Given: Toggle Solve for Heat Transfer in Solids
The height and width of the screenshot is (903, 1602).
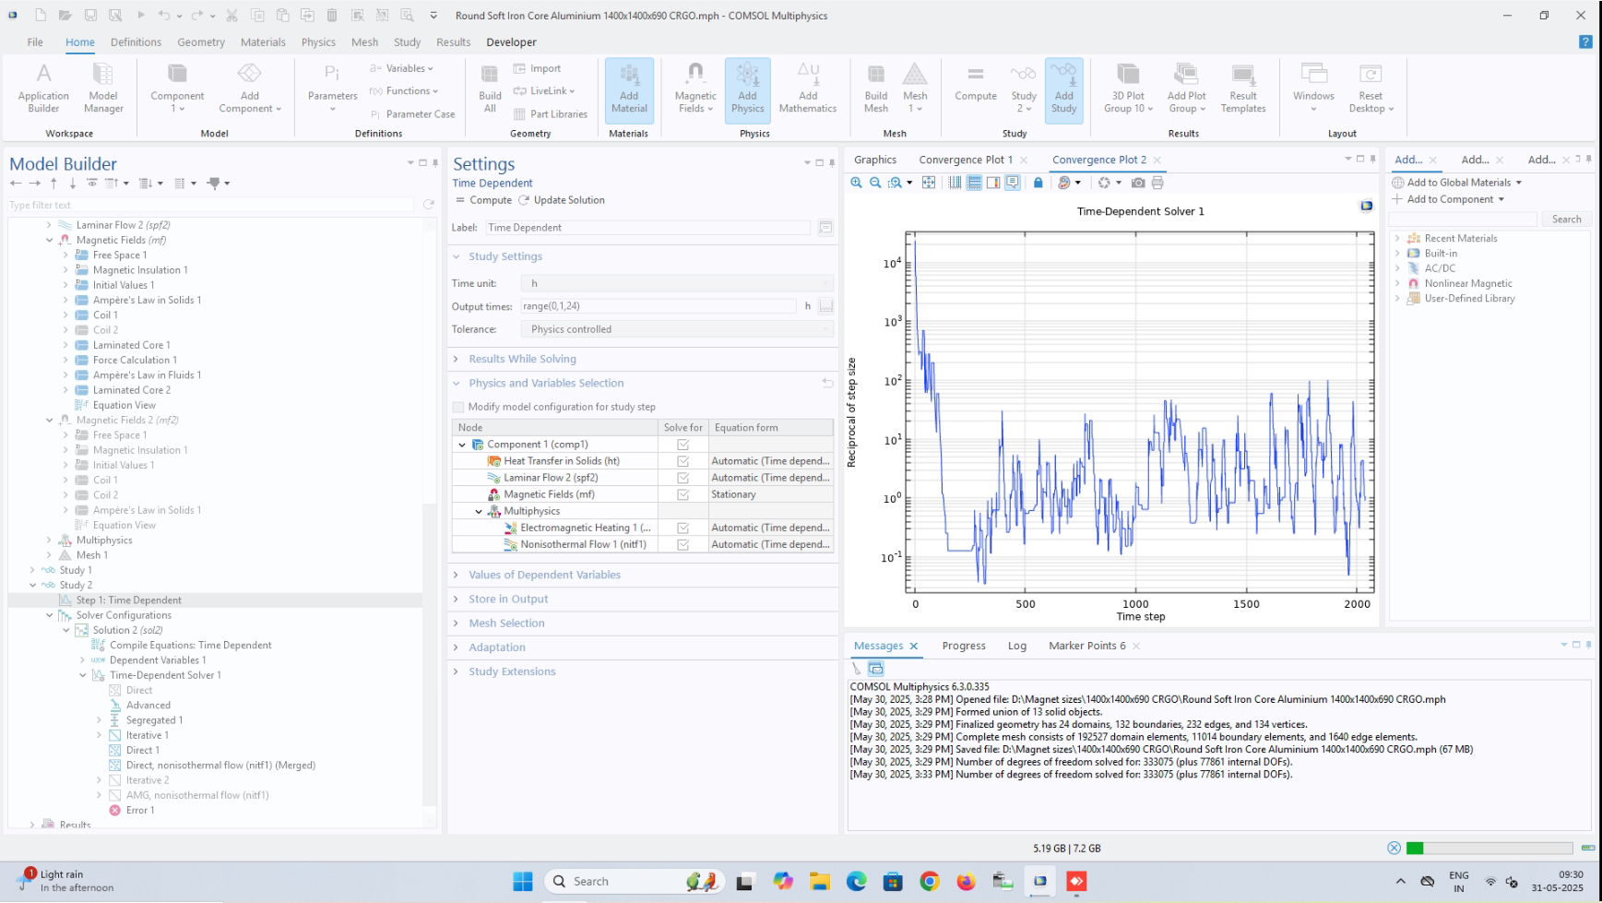Looking at the screenshot, I should [x=682, y=461].
